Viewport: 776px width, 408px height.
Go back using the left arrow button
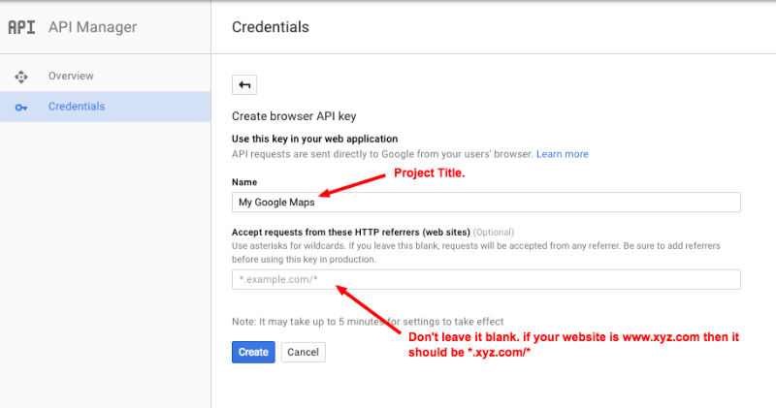(244, 84)
